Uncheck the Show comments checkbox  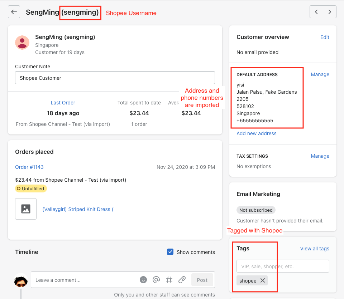[x=170, y=252]
